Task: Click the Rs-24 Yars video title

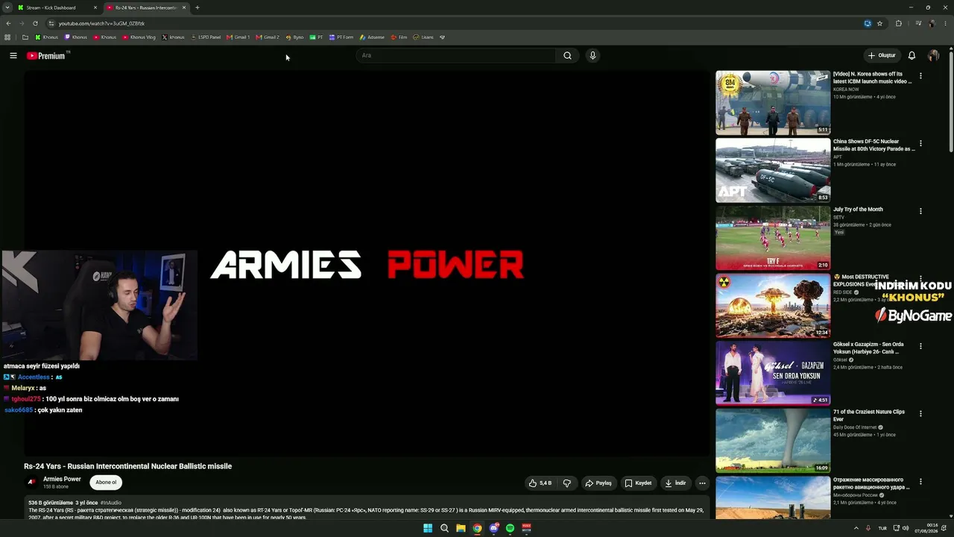Action: [x=128, y=466]
